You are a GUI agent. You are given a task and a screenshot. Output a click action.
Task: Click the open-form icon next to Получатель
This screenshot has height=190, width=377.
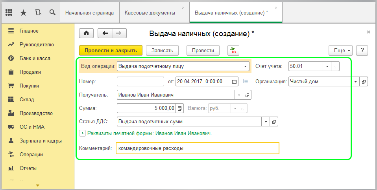pos(247,95)
